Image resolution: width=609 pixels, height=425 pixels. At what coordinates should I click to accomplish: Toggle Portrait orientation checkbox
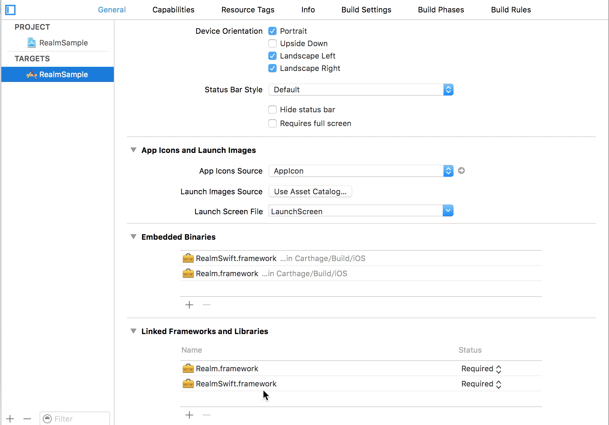(272, 31)
